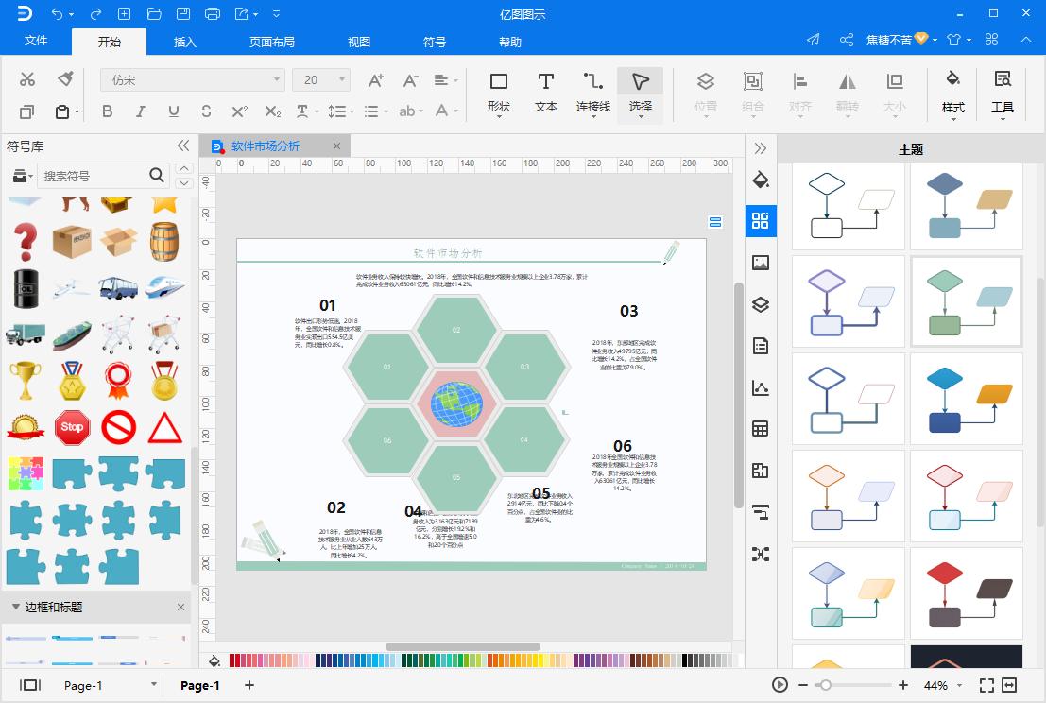Open the font name dropdown
This screenshot has height=703, width=1046.
click(x=277, y=80)
